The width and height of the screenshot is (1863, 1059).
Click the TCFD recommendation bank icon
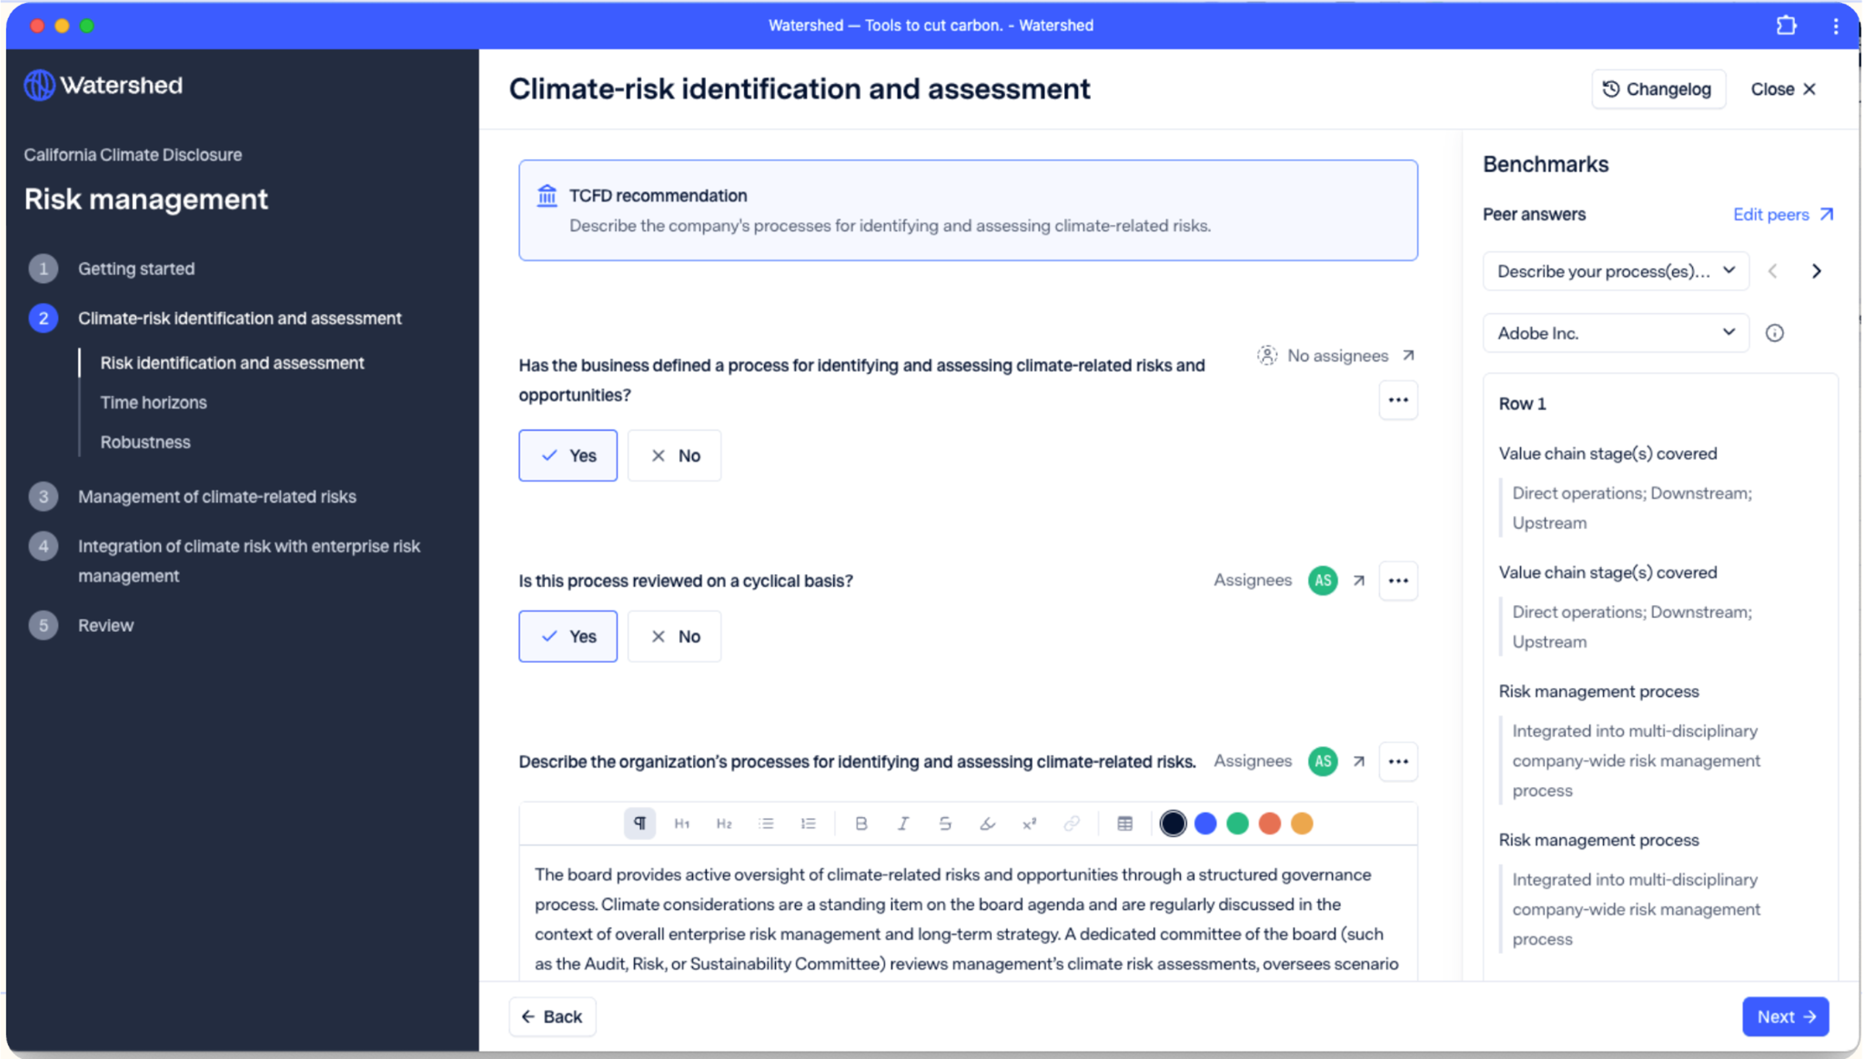547,196
